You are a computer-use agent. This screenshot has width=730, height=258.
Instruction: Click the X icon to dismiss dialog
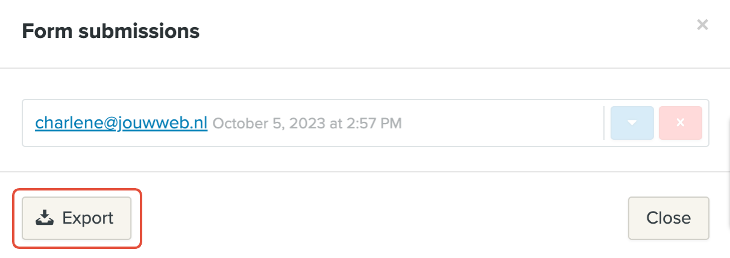(702, 25)
